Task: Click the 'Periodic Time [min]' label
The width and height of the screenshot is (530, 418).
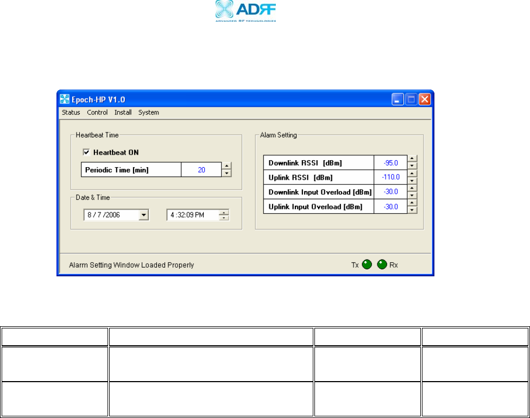Action: 117,170
